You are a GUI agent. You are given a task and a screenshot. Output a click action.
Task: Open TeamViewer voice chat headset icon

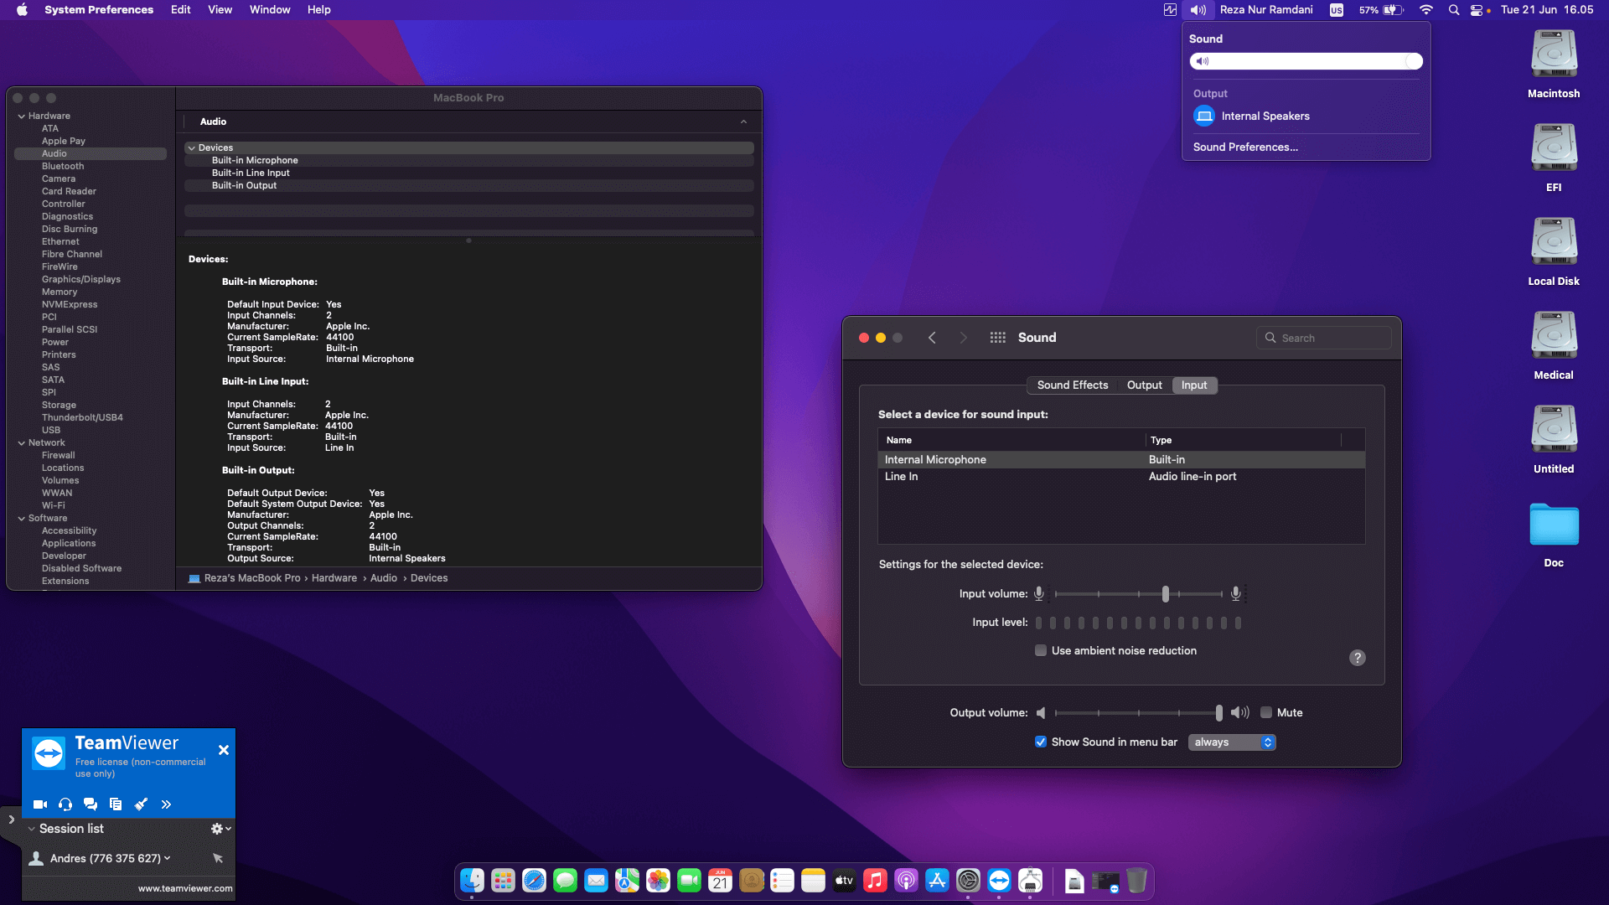pyautogui.click(x=65, y=804)
